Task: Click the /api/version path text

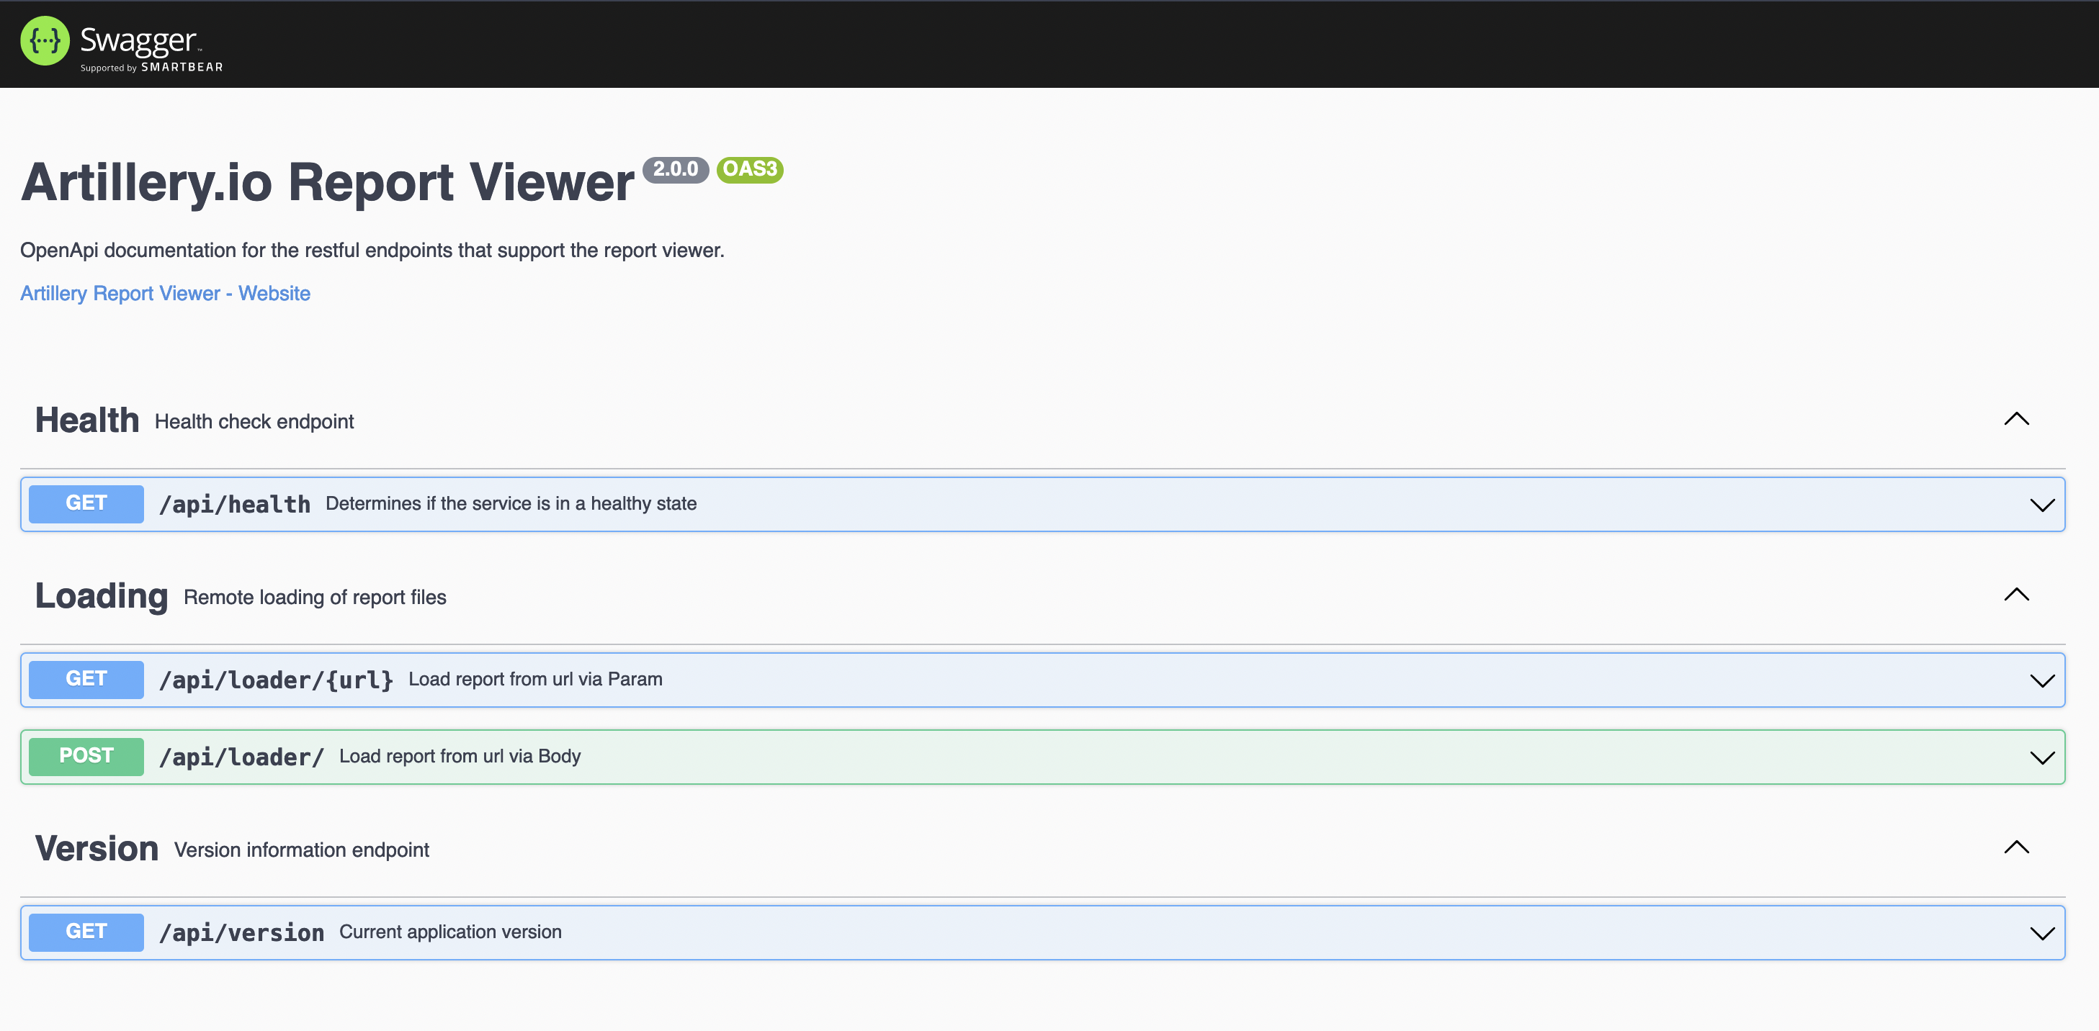Action: (x=241, y=933)
